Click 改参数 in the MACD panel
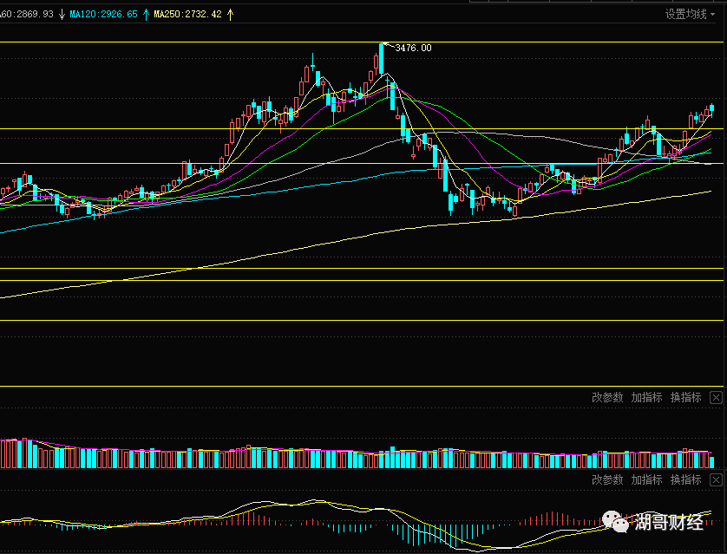Image resolution: width=727 pixels, height=554 pixels. click(x=607, y=479)
